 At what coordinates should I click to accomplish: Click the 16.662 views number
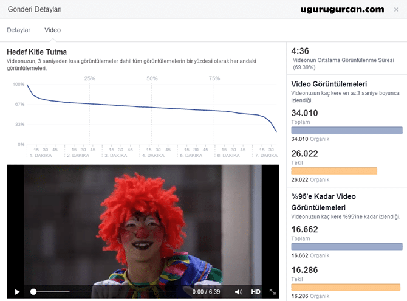click(304, 229)
